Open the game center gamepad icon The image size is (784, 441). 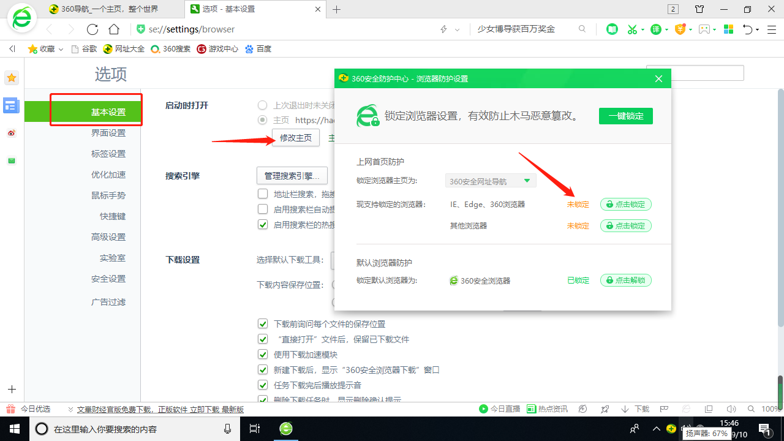[x=706, y=29]
